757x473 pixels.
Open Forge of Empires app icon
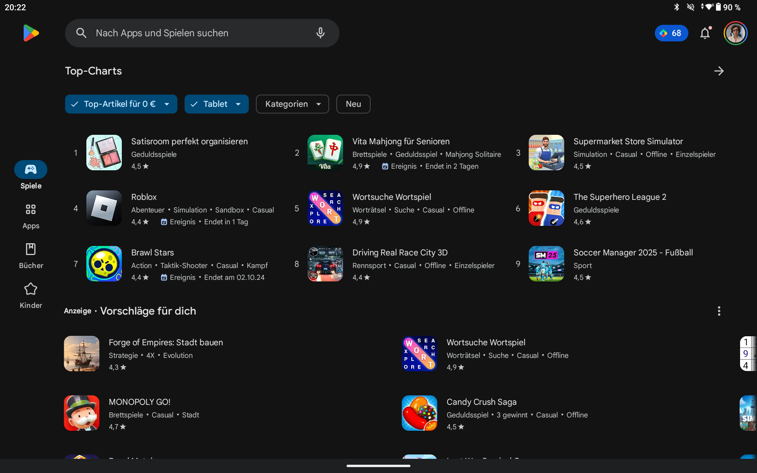tap(82, 354)
